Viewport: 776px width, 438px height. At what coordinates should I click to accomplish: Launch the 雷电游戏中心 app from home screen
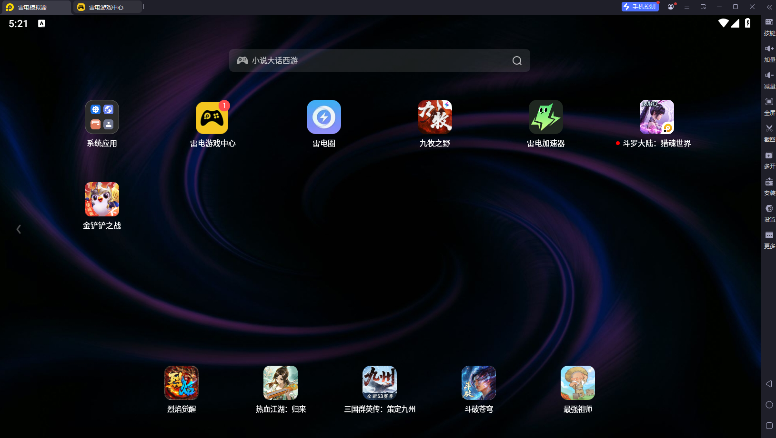[212, 117]
